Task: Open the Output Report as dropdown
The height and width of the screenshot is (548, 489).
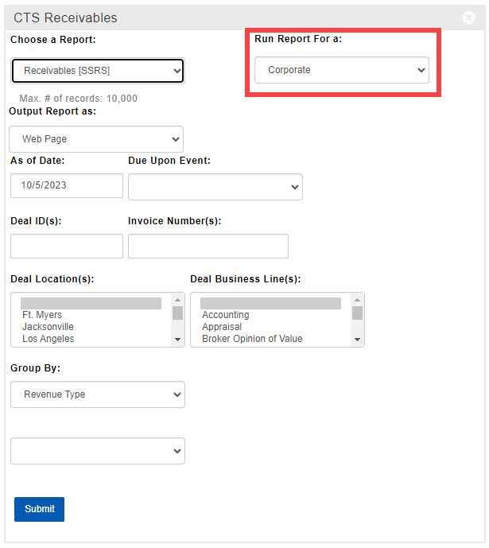Action: click(96, 139)
